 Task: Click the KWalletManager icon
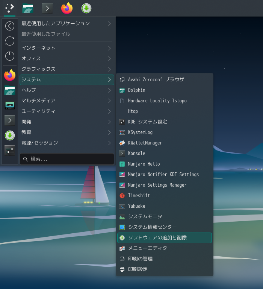tap(122, 143)
